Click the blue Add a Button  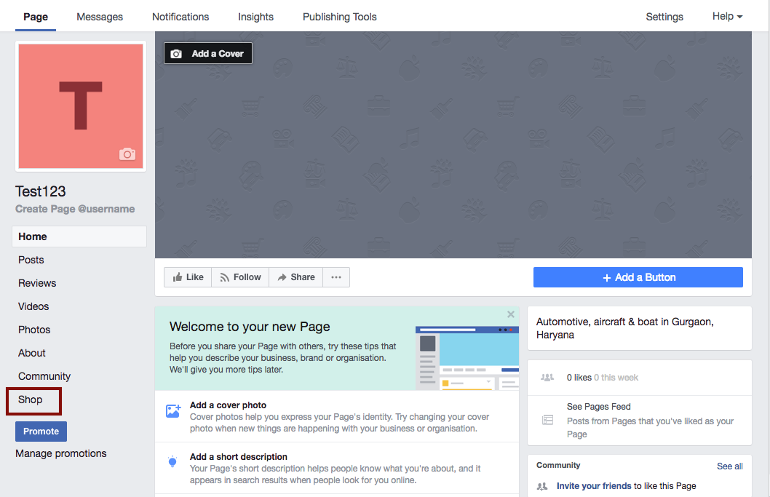638,277
